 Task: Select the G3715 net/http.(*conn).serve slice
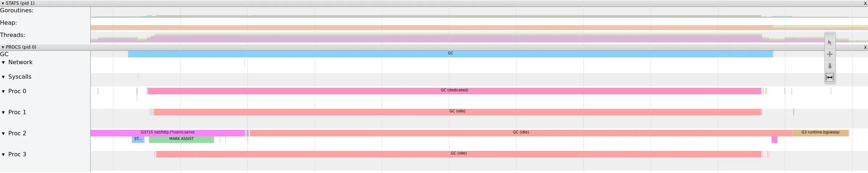(167, 133)
